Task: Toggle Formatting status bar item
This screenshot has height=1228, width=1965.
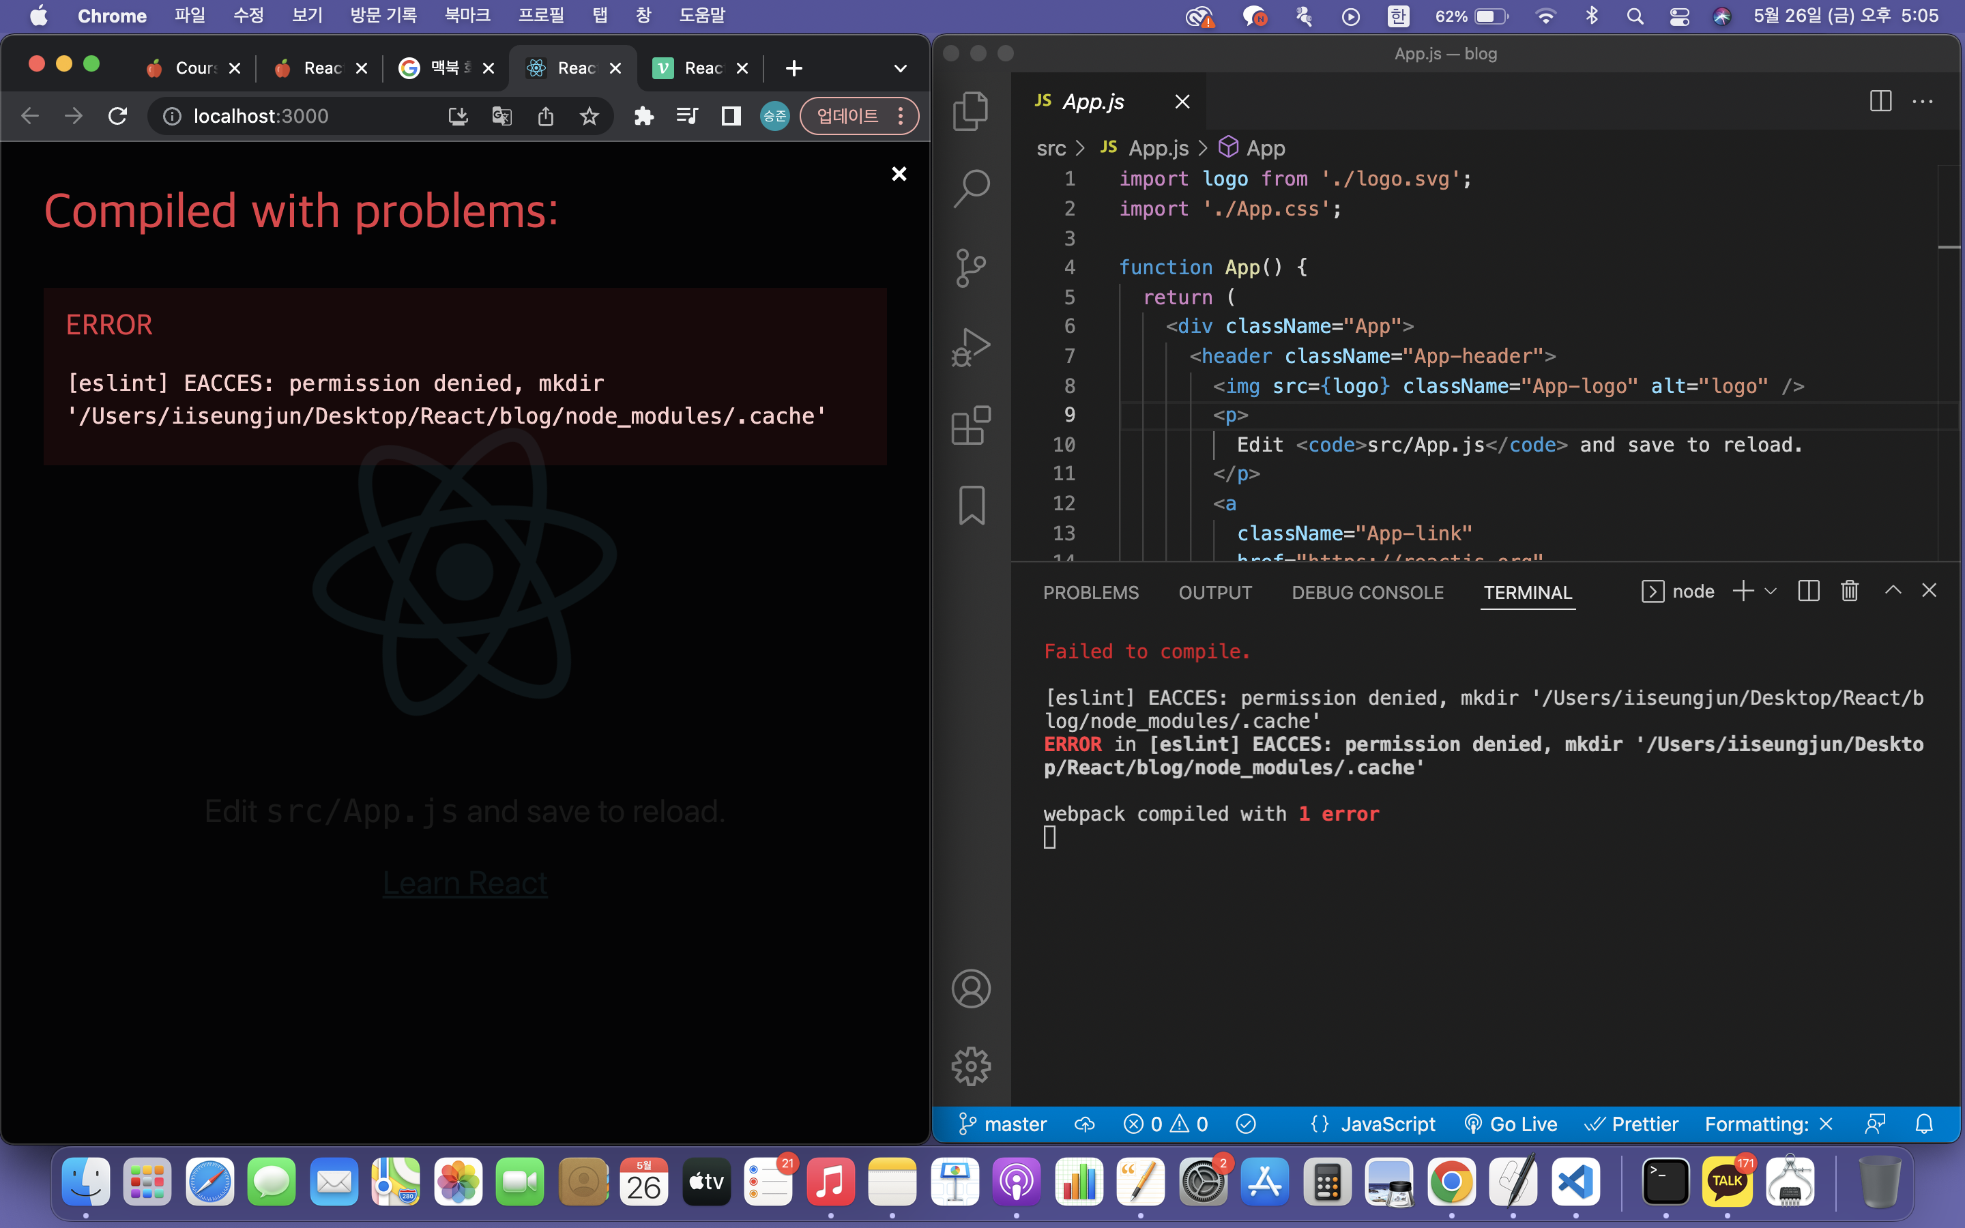Action: [1768, 1124]
